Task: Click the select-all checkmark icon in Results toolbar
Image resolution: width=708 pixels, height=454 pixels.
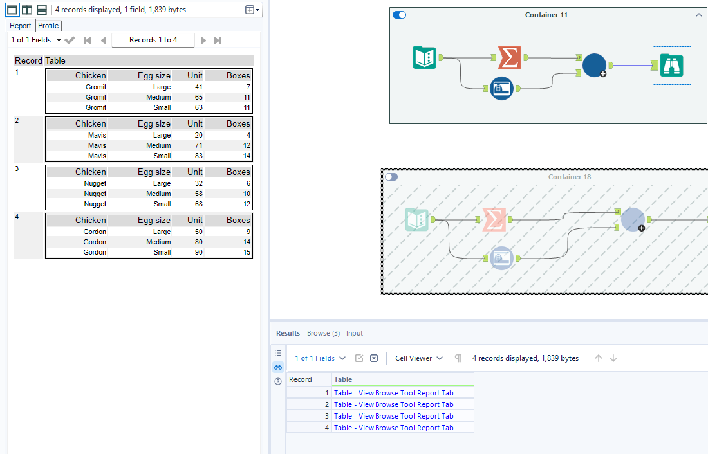Action: click(x=359, y=358)
